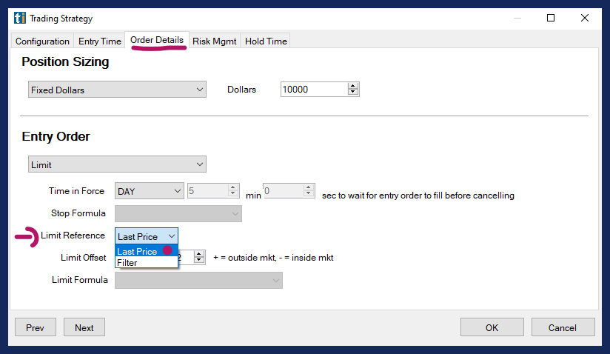This screenshot has width=610, height=354.
Task: Increase Dollars value with up arrow
Action: pos(353,87)
